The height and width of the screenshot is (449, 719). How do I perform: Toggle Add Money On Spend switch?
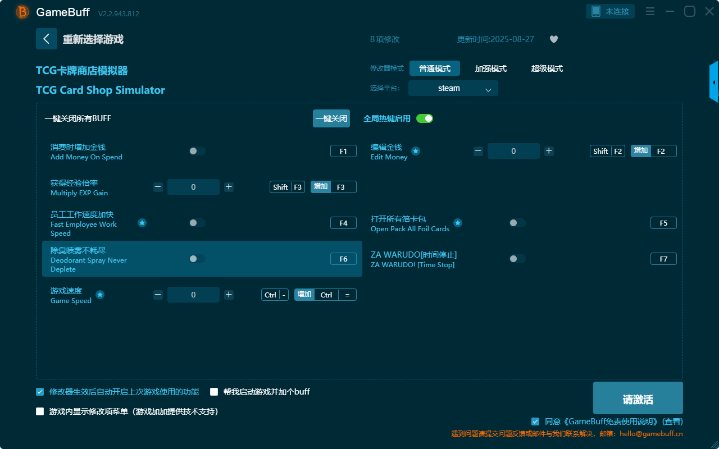click(x=197, y=151)
